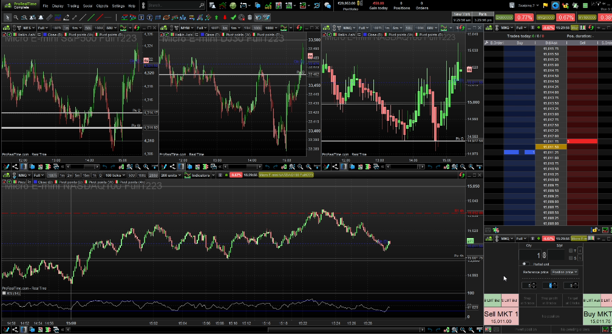Click the trash delete objects icon
This screenshot has height=334, width=612.
[x=250, y=18]
